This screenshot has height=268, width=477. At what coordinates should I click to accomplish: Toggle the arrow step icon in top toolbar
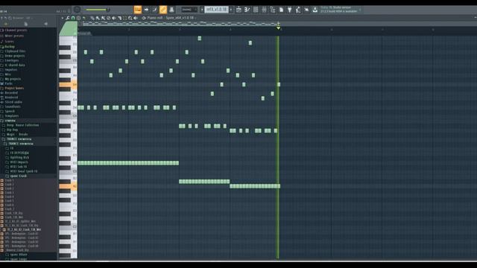click(x=146, y=10)
